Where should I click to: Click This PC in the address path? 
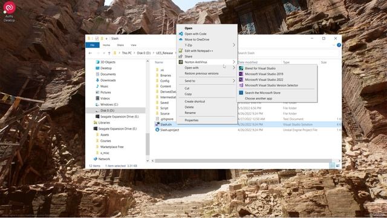coord(127,53)
